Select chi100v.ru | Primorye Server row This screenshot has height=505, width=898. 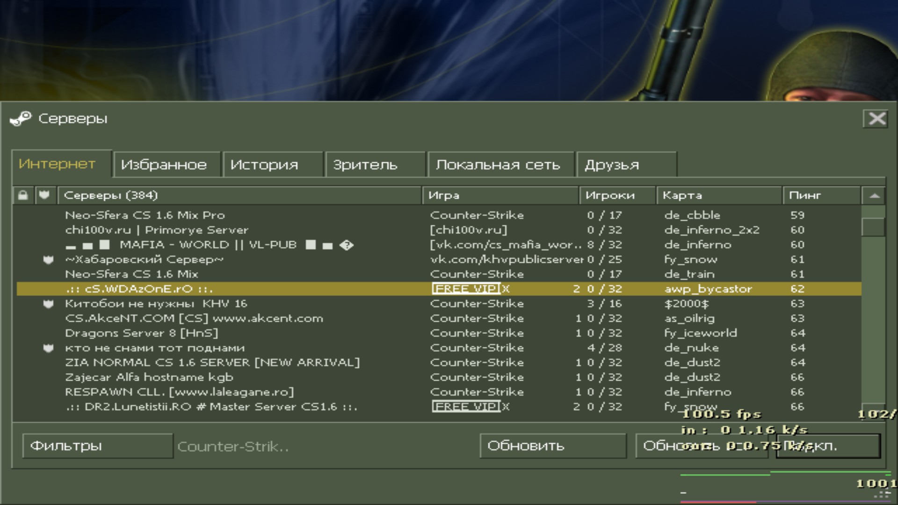coord(439,230)
